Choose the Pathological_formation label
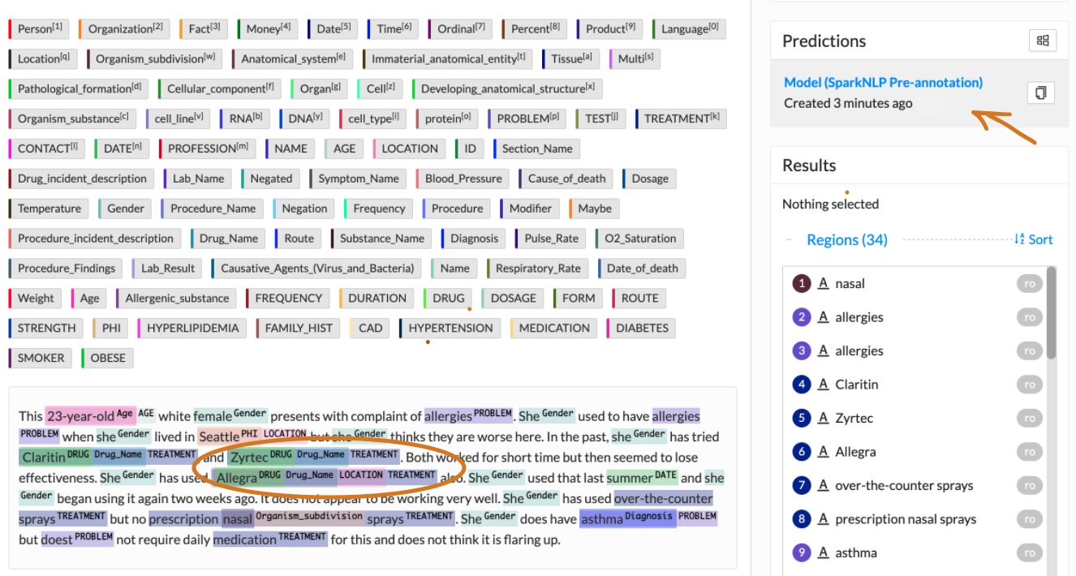Image resolution: width=1076 pixels, height=576 pixels. pos(79,88)
